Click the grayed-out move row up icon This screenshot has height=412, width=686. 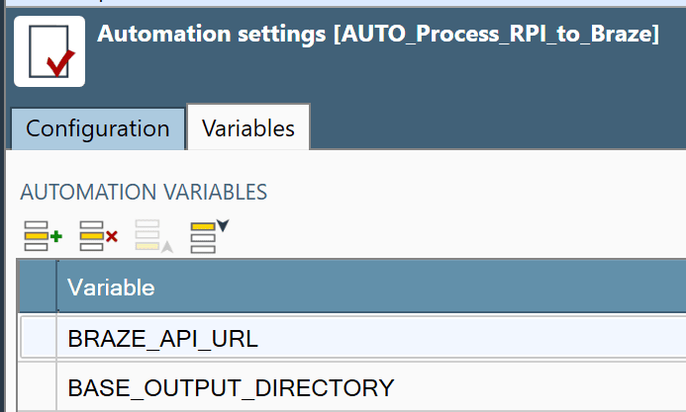point(153,237)
